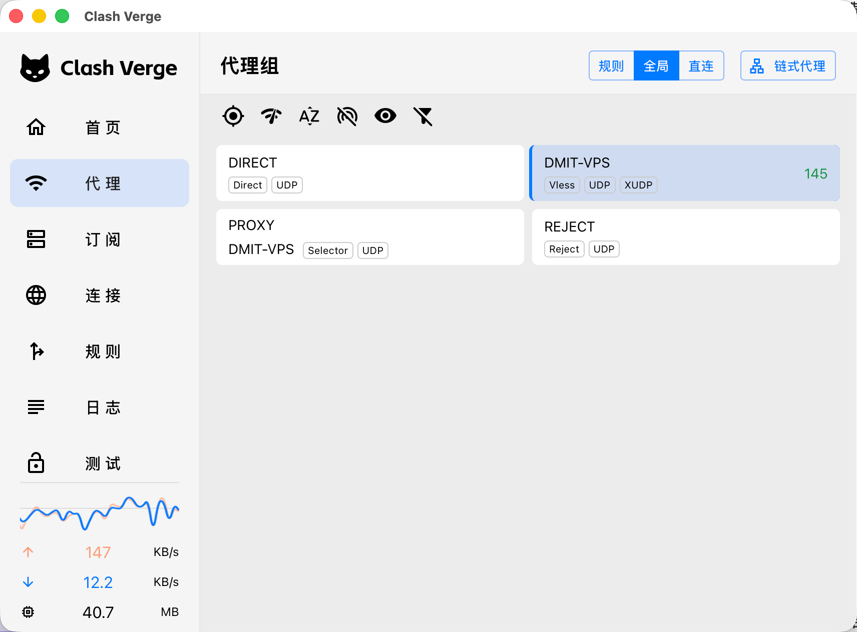Screen dimensions: 857x632
Task: Open the 规则 rules sidebar page
Action: 100,351
